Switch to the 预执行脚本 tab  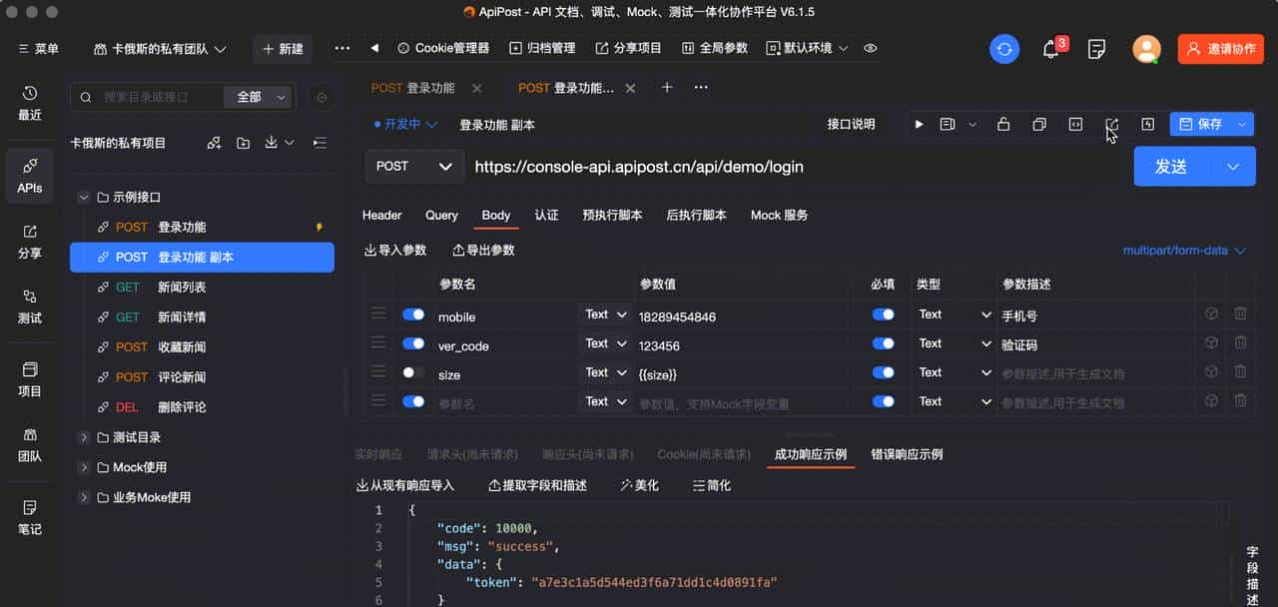point(612,214)
